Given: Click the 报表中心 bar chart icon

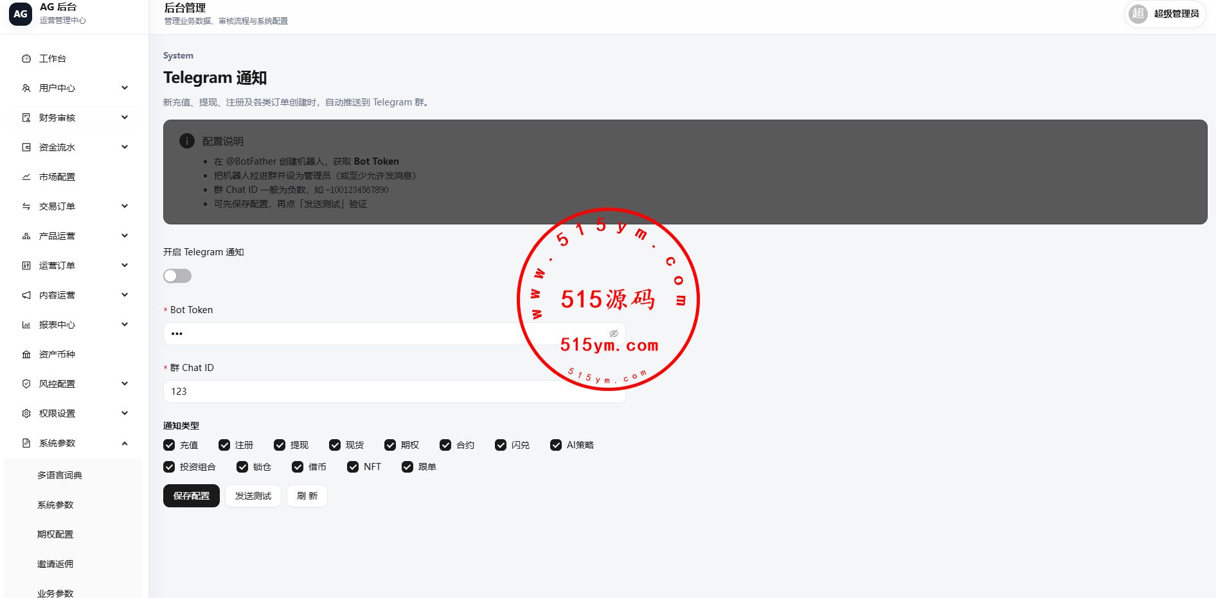Looking at the screenshot, I should click(x=26, y=325).
